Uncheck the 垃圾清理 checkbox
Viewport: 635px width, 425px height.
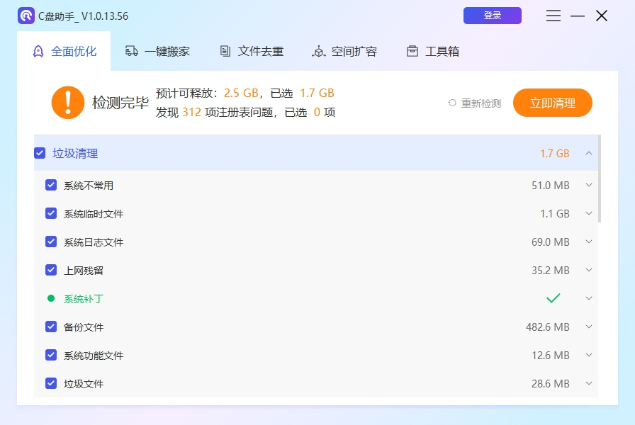[x=40, y=153]
